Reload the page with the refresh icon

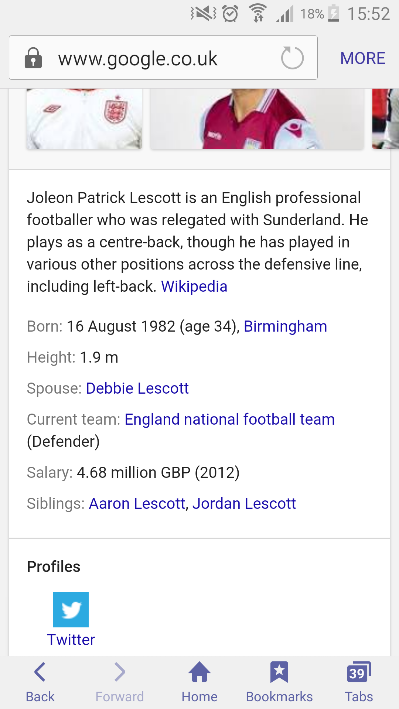[292, 58]
